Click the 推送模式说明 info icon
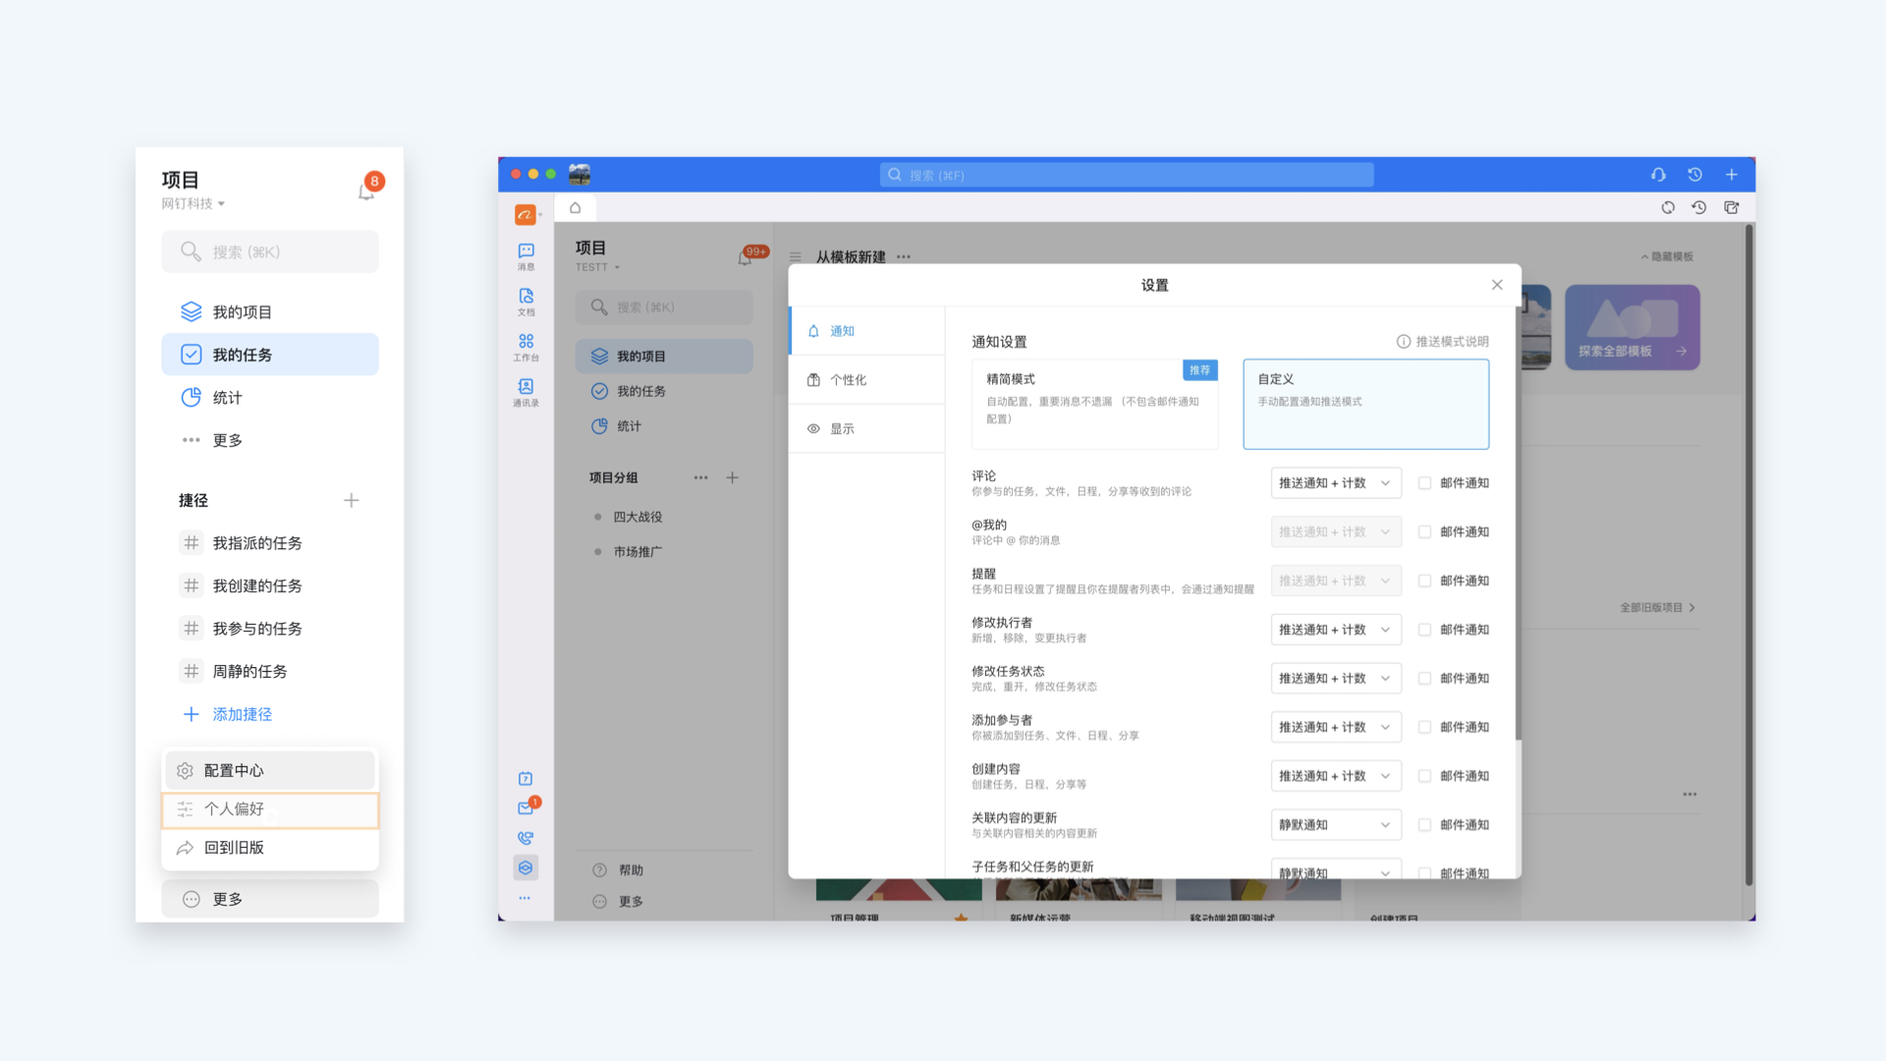 tap(1404, 342)
